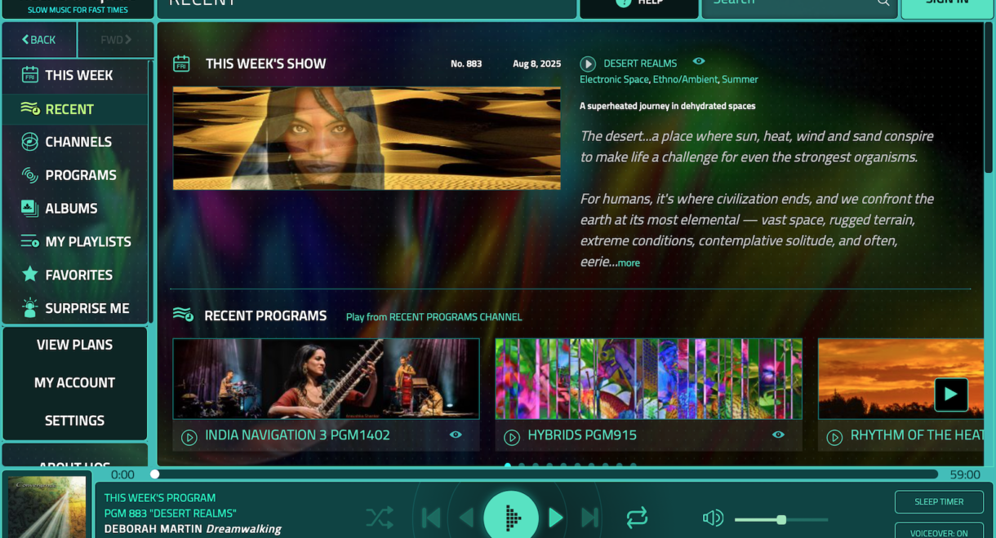Click the shuffle icon in player bar
Image resolution: width=996 pixels, height=538 pixels.
[380, 518]
